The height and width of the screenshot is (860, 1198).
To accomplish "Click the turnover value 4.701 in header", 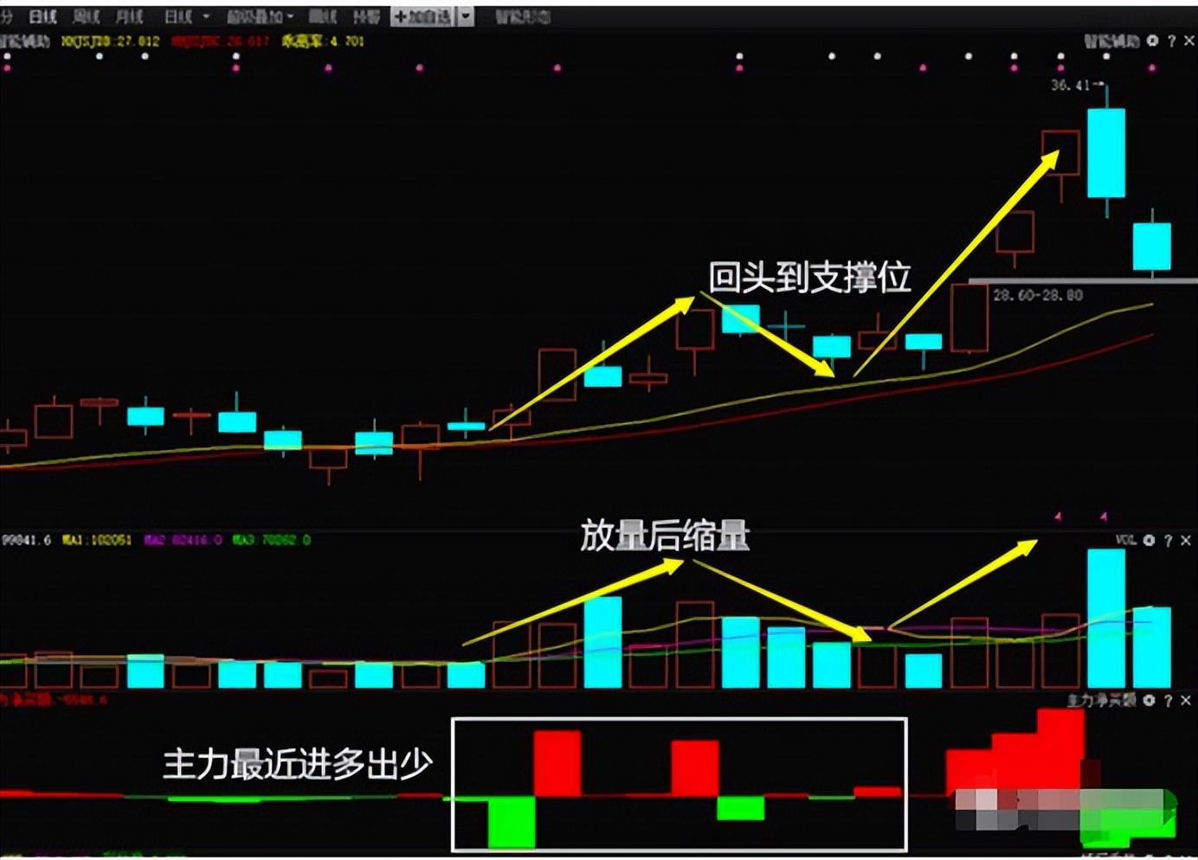I will pyautogui.click(x=345, y=41).
